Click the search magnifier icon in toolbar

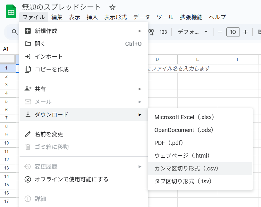14,32
